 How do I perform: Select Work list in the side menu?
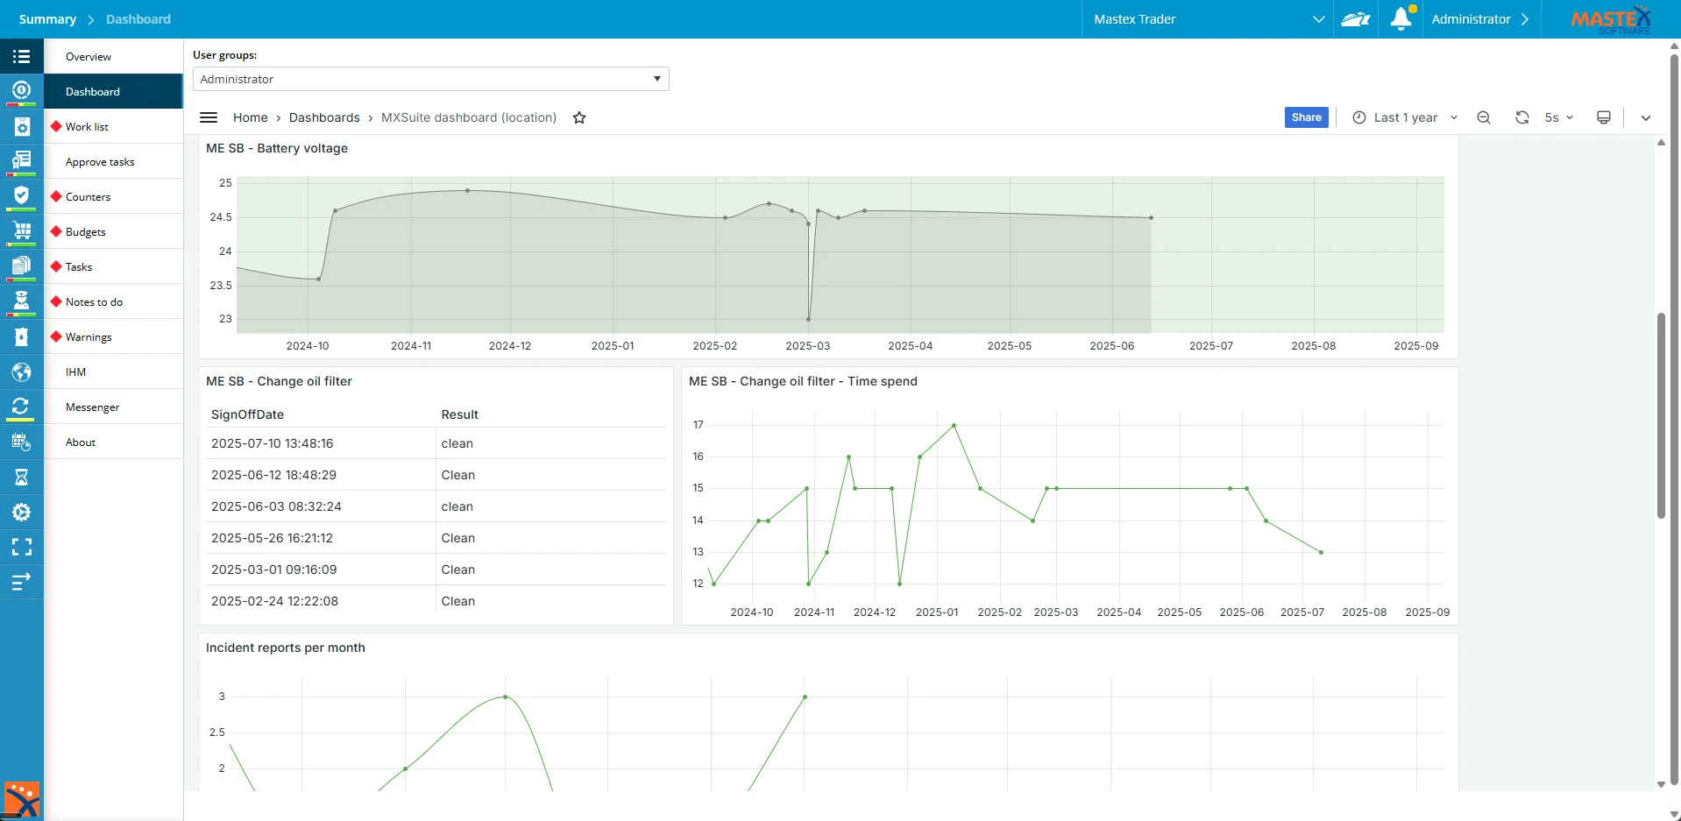(87, 127)
